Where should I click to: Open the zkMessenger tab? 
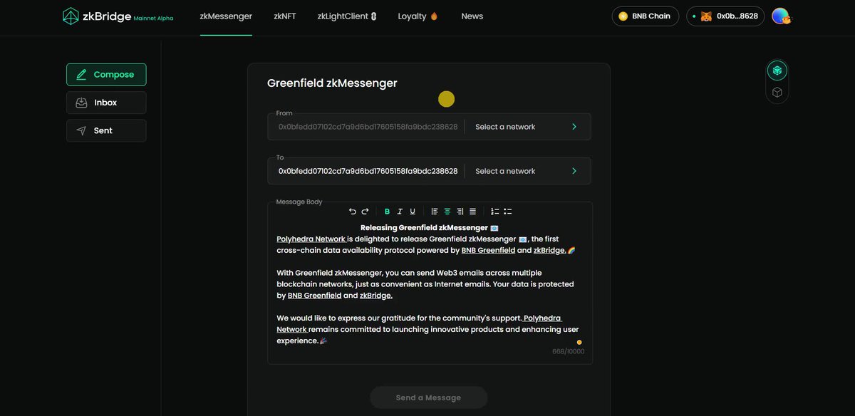coord(226,16)
